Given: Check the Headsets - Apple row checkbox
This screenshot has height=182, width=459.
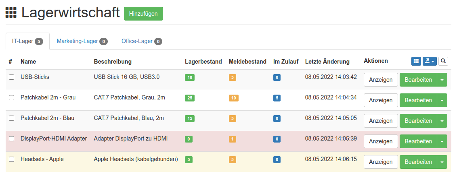Looking at the screenshot, I should tap(12, 159).
